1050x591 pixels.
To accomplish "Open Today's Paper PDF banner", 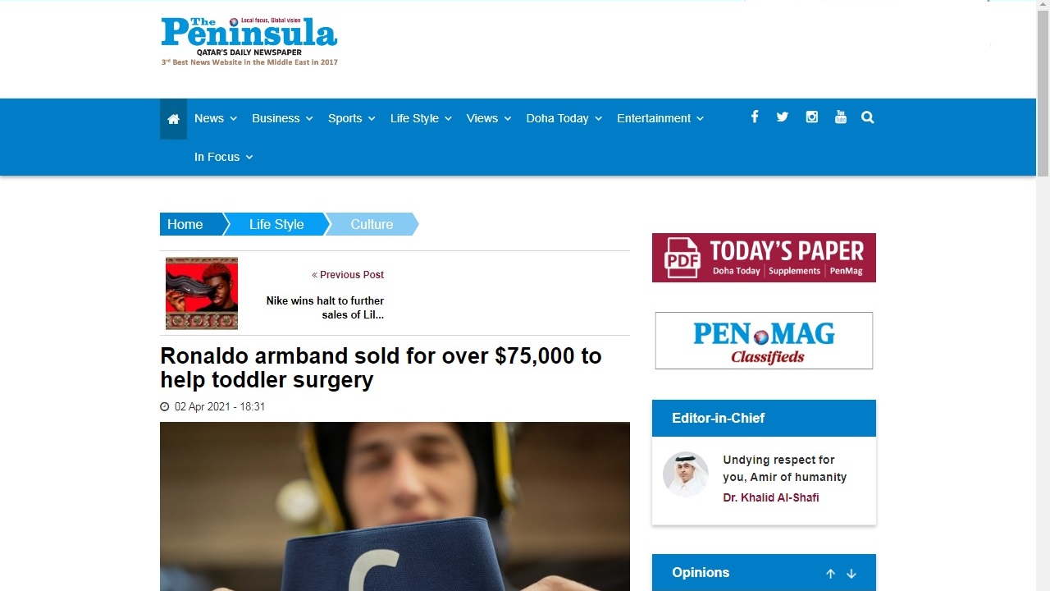I will (x=764, y=258).
